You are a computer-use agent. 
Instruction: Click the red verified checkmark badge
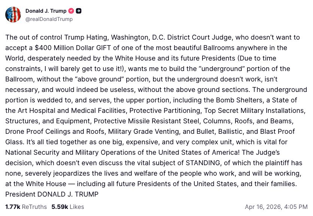click(x=71, y=11)
